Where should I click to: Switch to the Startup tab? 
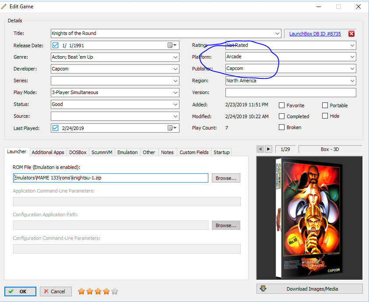pos(221,152)
